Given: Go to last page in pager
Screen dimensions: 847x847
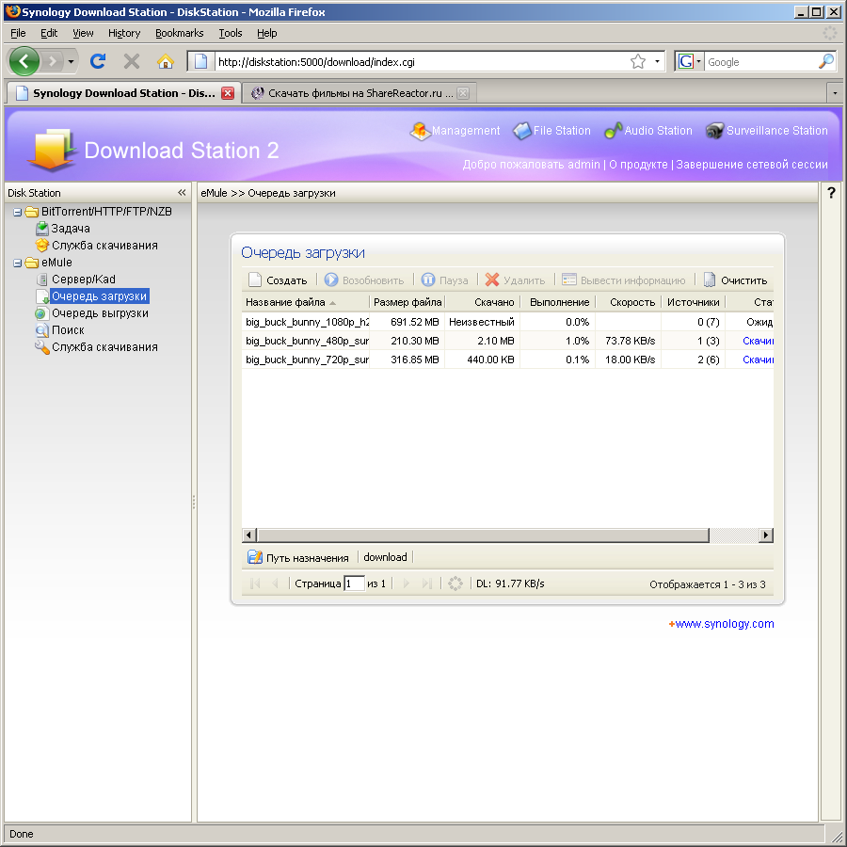Looking at the screenshot, I should (426, 583).
